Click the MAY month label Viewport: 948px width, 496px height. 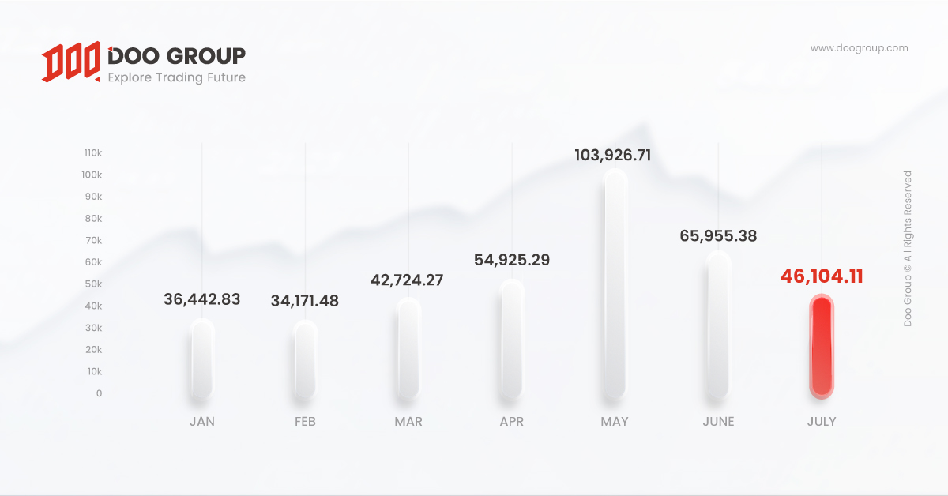coord(615,422)
